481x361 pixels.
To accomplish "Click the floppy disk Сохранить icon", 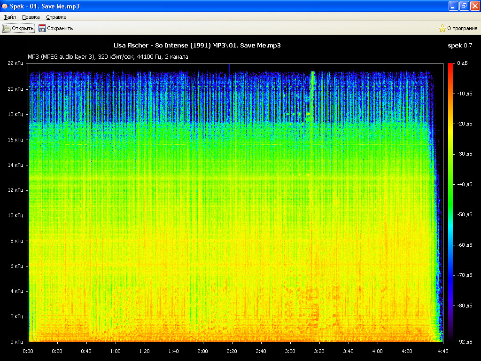I will click(42, 28).
